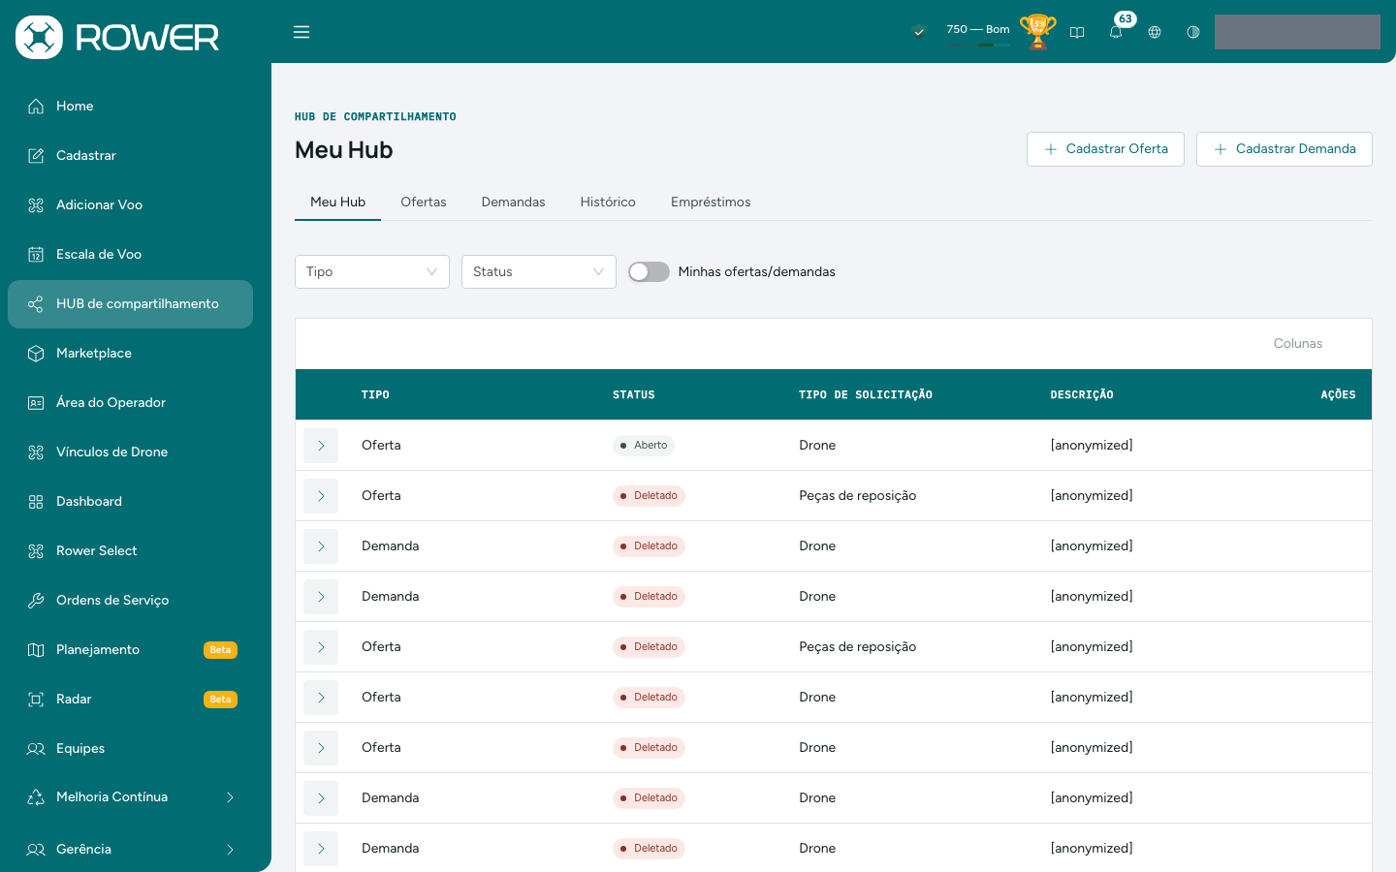Switch to the Ofertas tab
1396x872 pixels.
click(x=424, y=202)
